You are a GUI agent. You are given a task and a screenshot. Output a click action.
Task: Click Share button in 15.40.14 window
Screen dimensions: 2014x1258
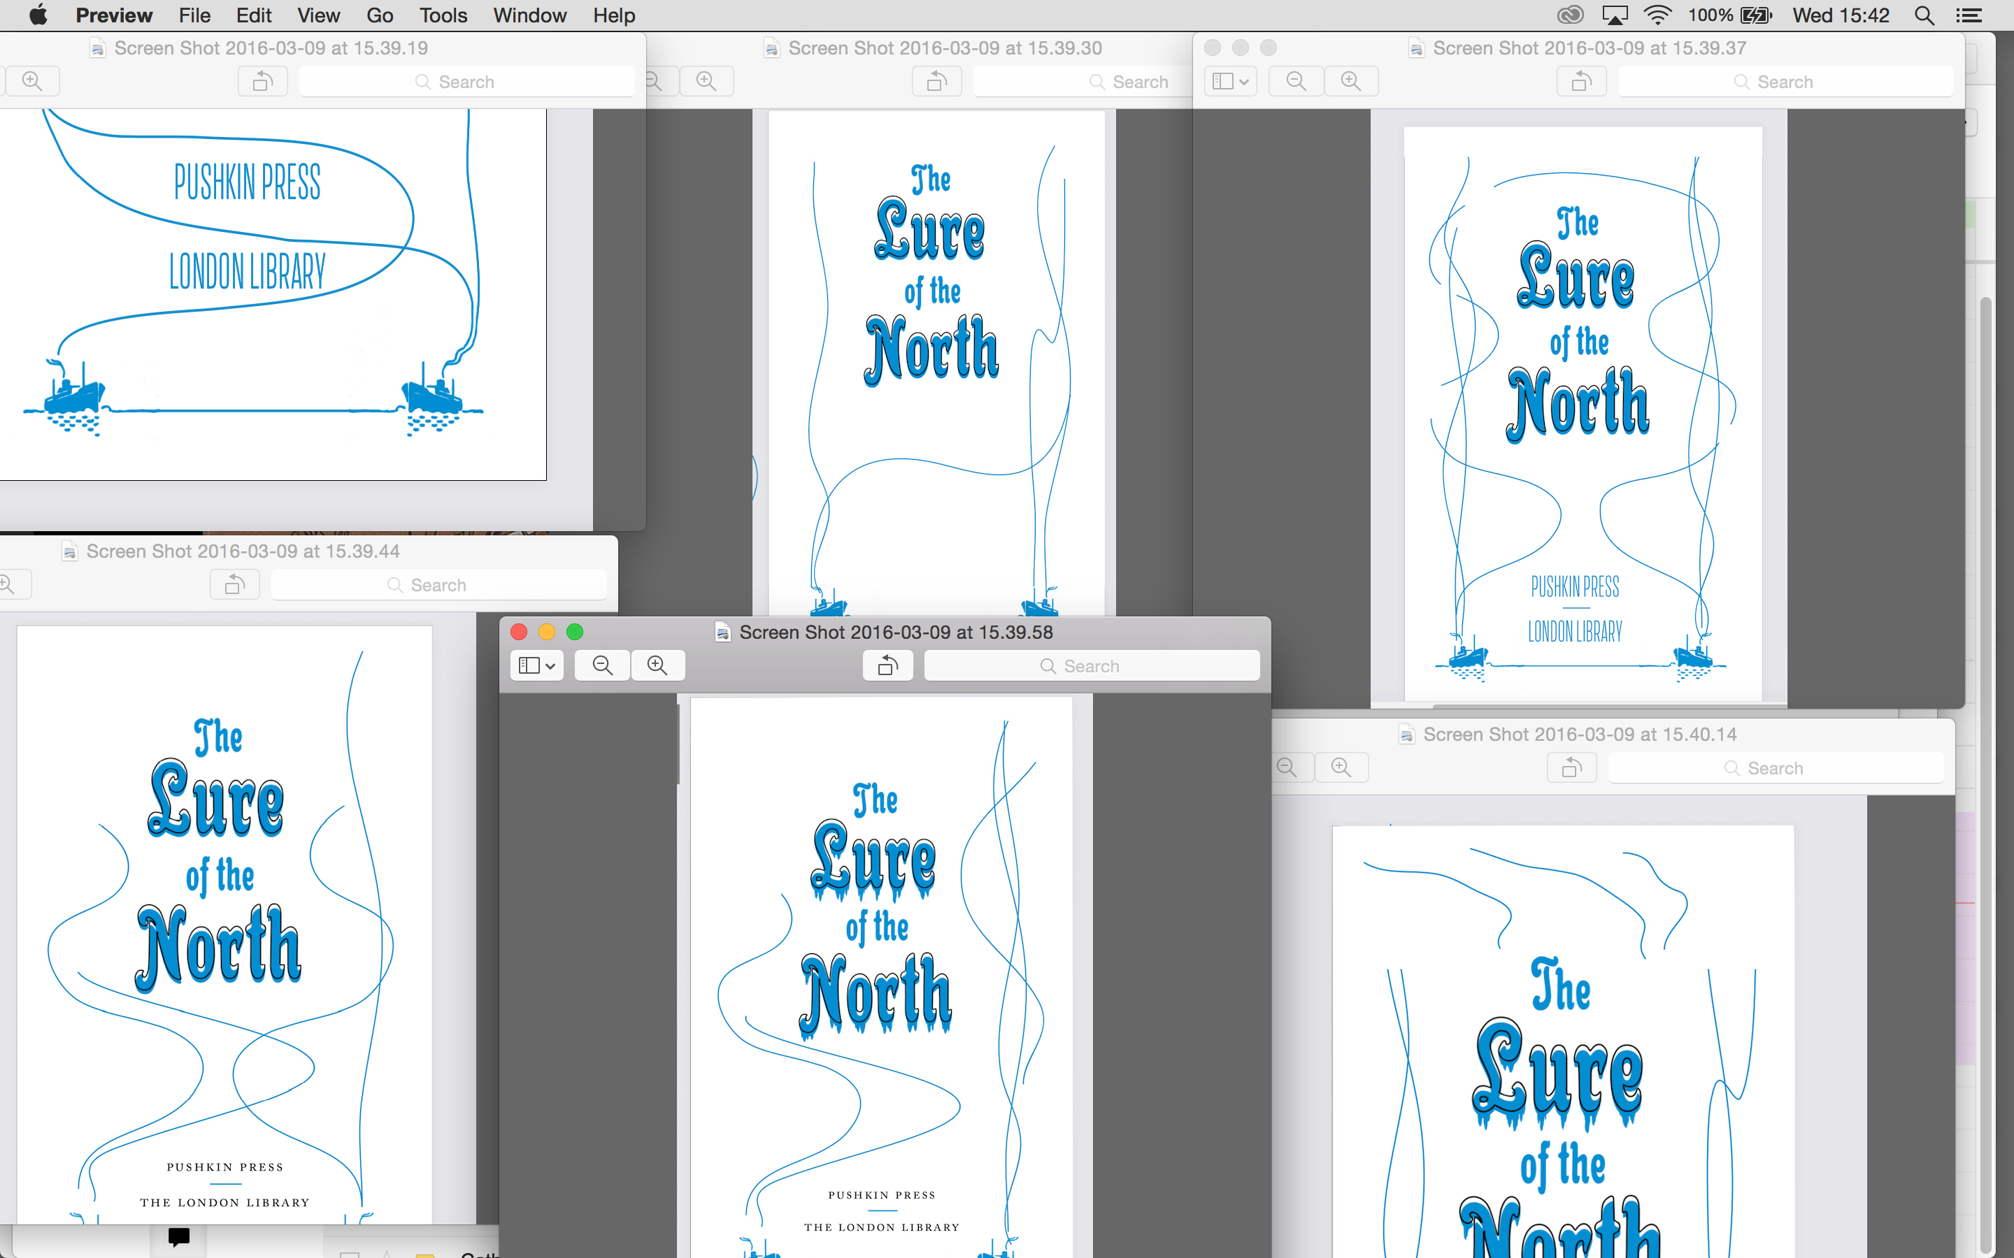pos(1572,767)
